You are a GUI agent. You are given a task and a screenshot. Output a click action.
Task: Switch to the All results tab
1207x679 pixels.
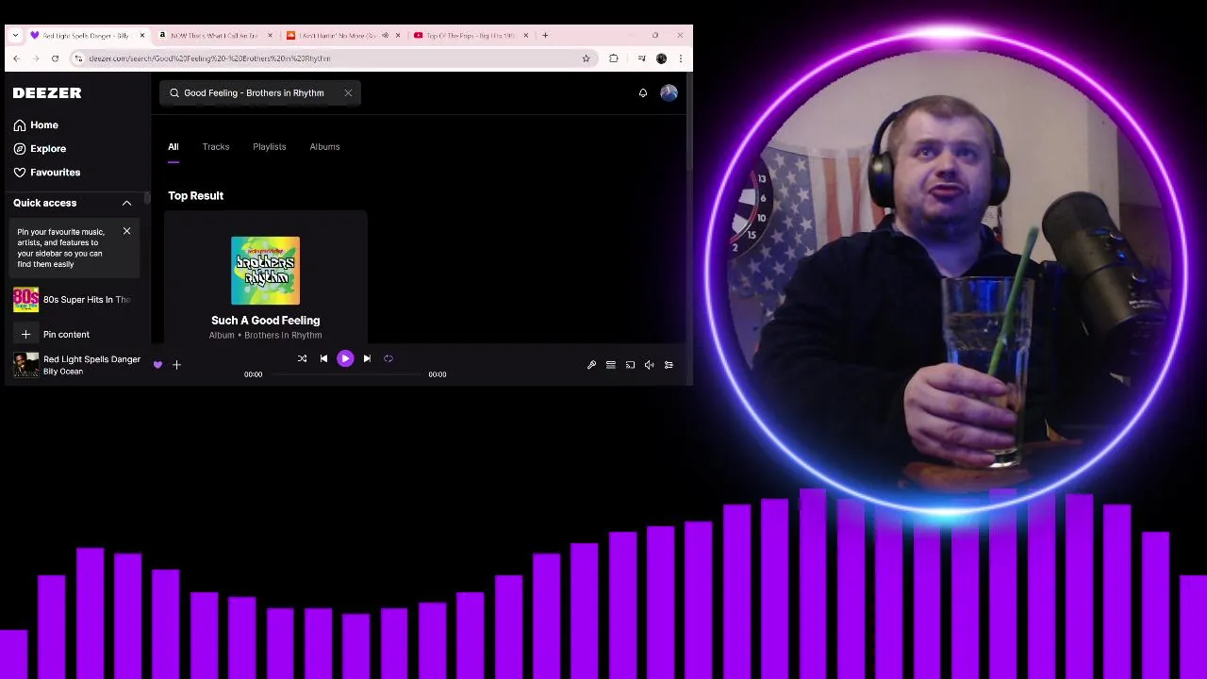click(174, 146)
